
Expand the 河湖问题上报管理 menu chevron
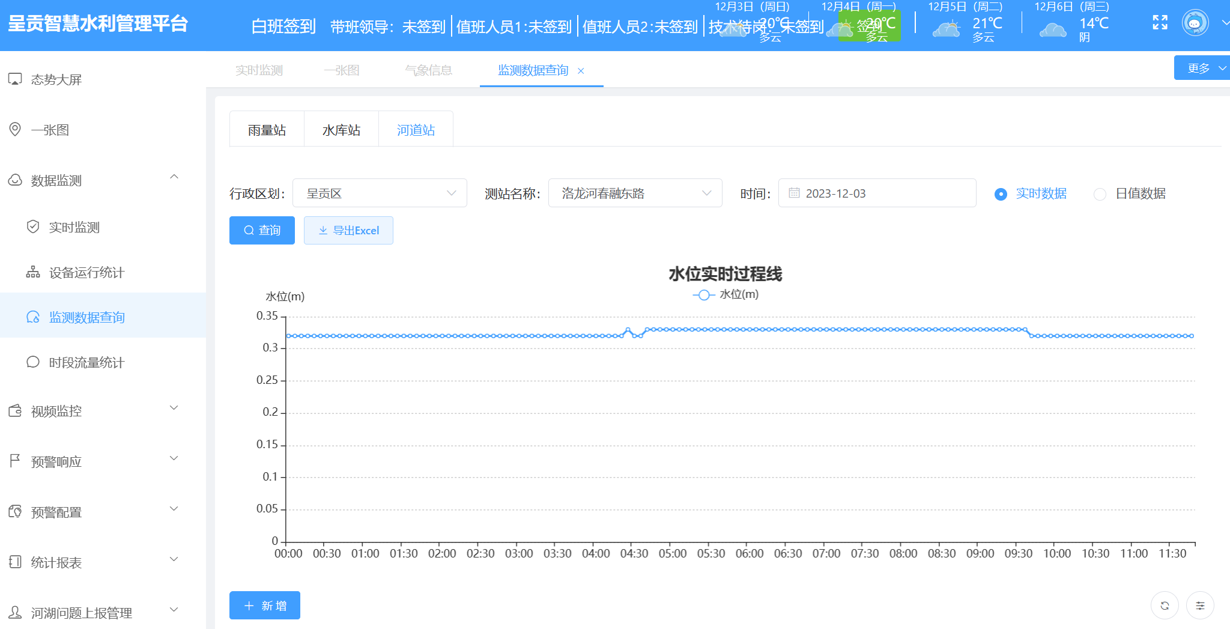[x=174, y=610]
